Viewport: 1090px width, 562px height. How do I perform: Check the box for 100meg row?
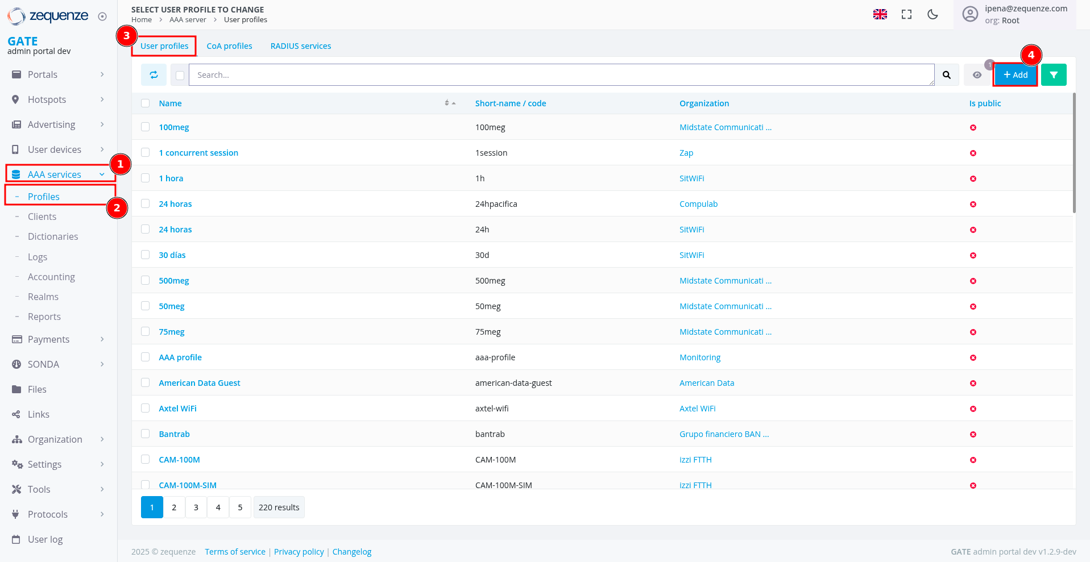point(146,127)
